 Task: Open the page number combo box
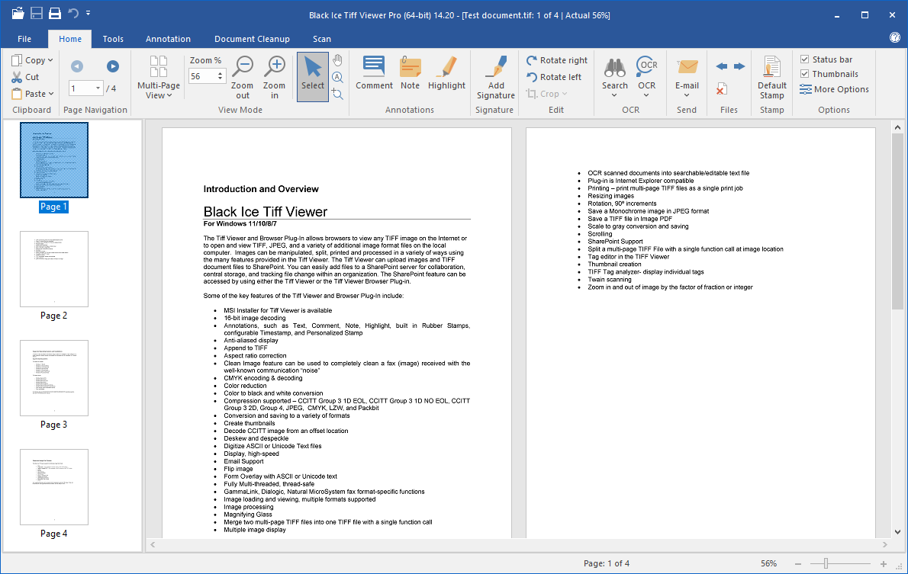(97, 88)
